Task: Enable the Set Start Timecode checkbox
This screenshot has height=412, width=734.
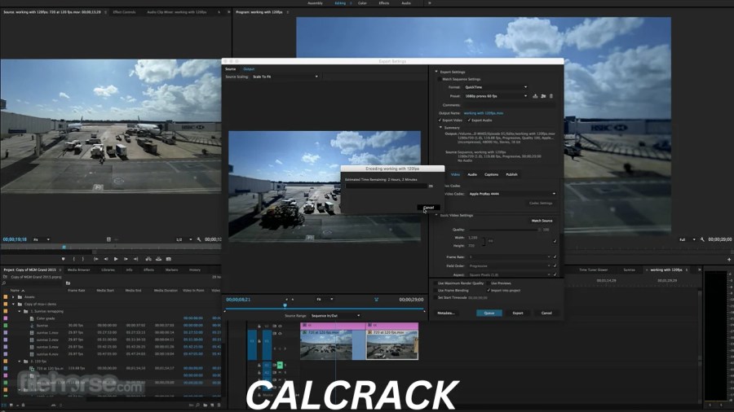Action: click(x=435, y=297)
